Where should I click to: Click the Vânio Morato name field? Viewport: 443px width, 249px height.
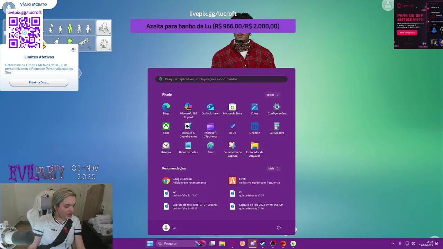pos(34,4)
